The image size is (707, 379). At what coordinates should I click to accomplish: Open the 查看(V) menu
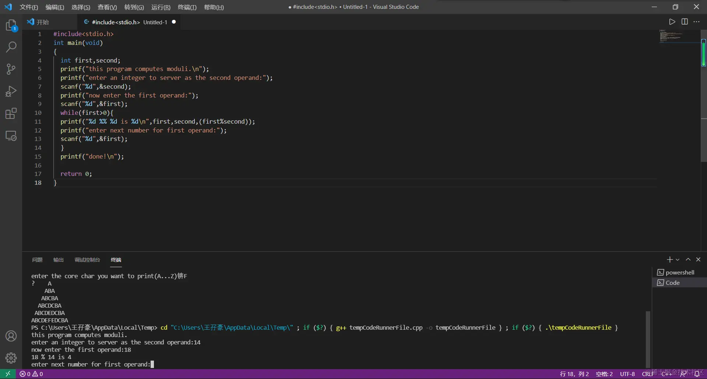pyautogui.click(x=107, y=7)
